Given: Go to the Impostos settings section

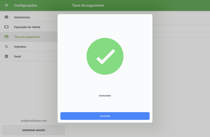Looking at the screenshot, I should point(20,47).
